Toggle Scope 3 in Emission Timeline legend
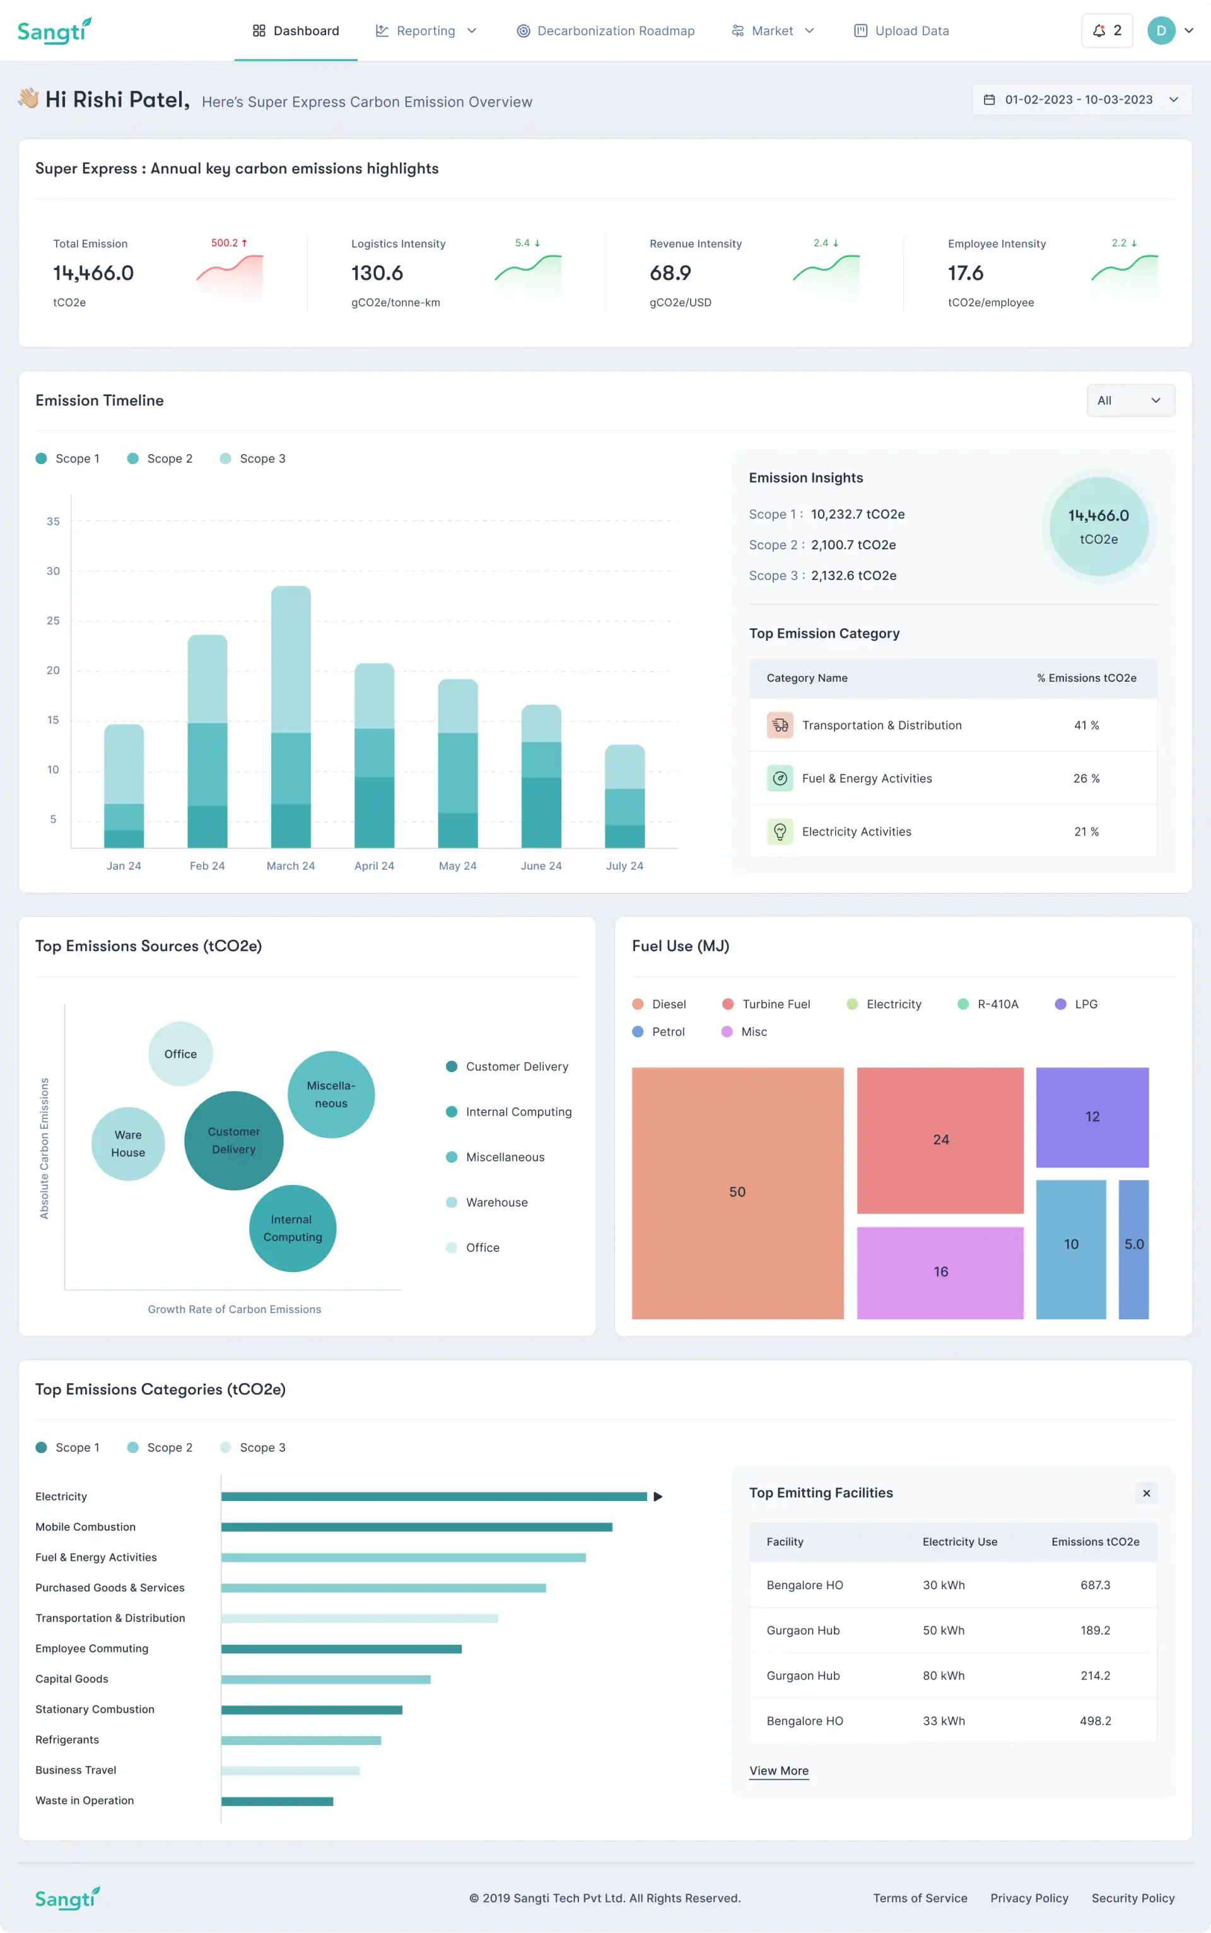This screenshot has width=1211, height=1933. 252,458
